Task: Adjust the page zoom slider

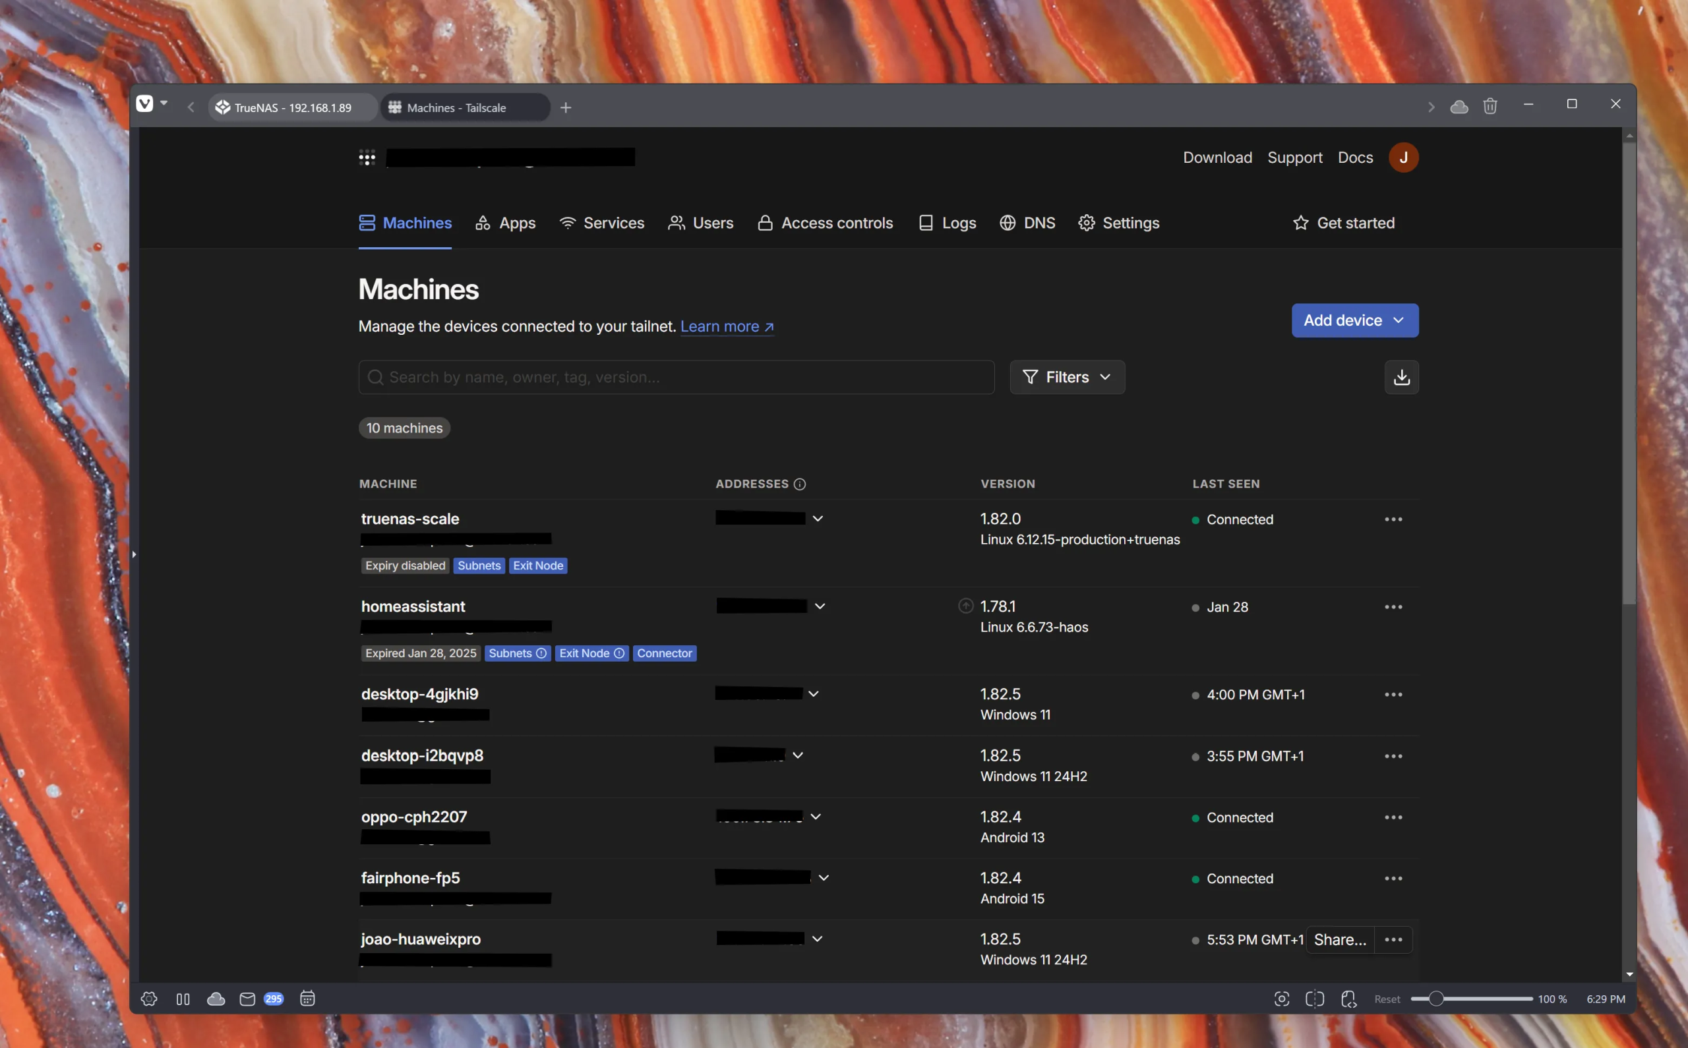Action: click(1435, 999)
